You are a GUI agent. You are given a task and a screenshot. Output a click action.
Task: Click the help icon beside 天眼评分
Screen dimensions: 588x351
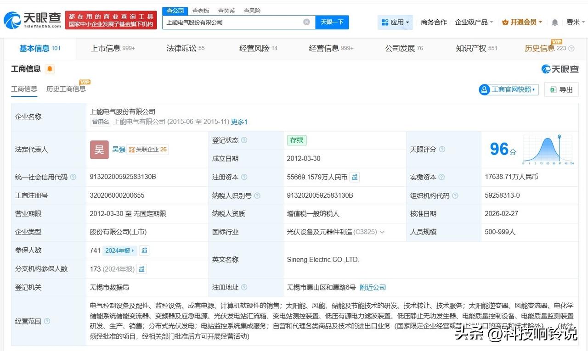[442, 150]
